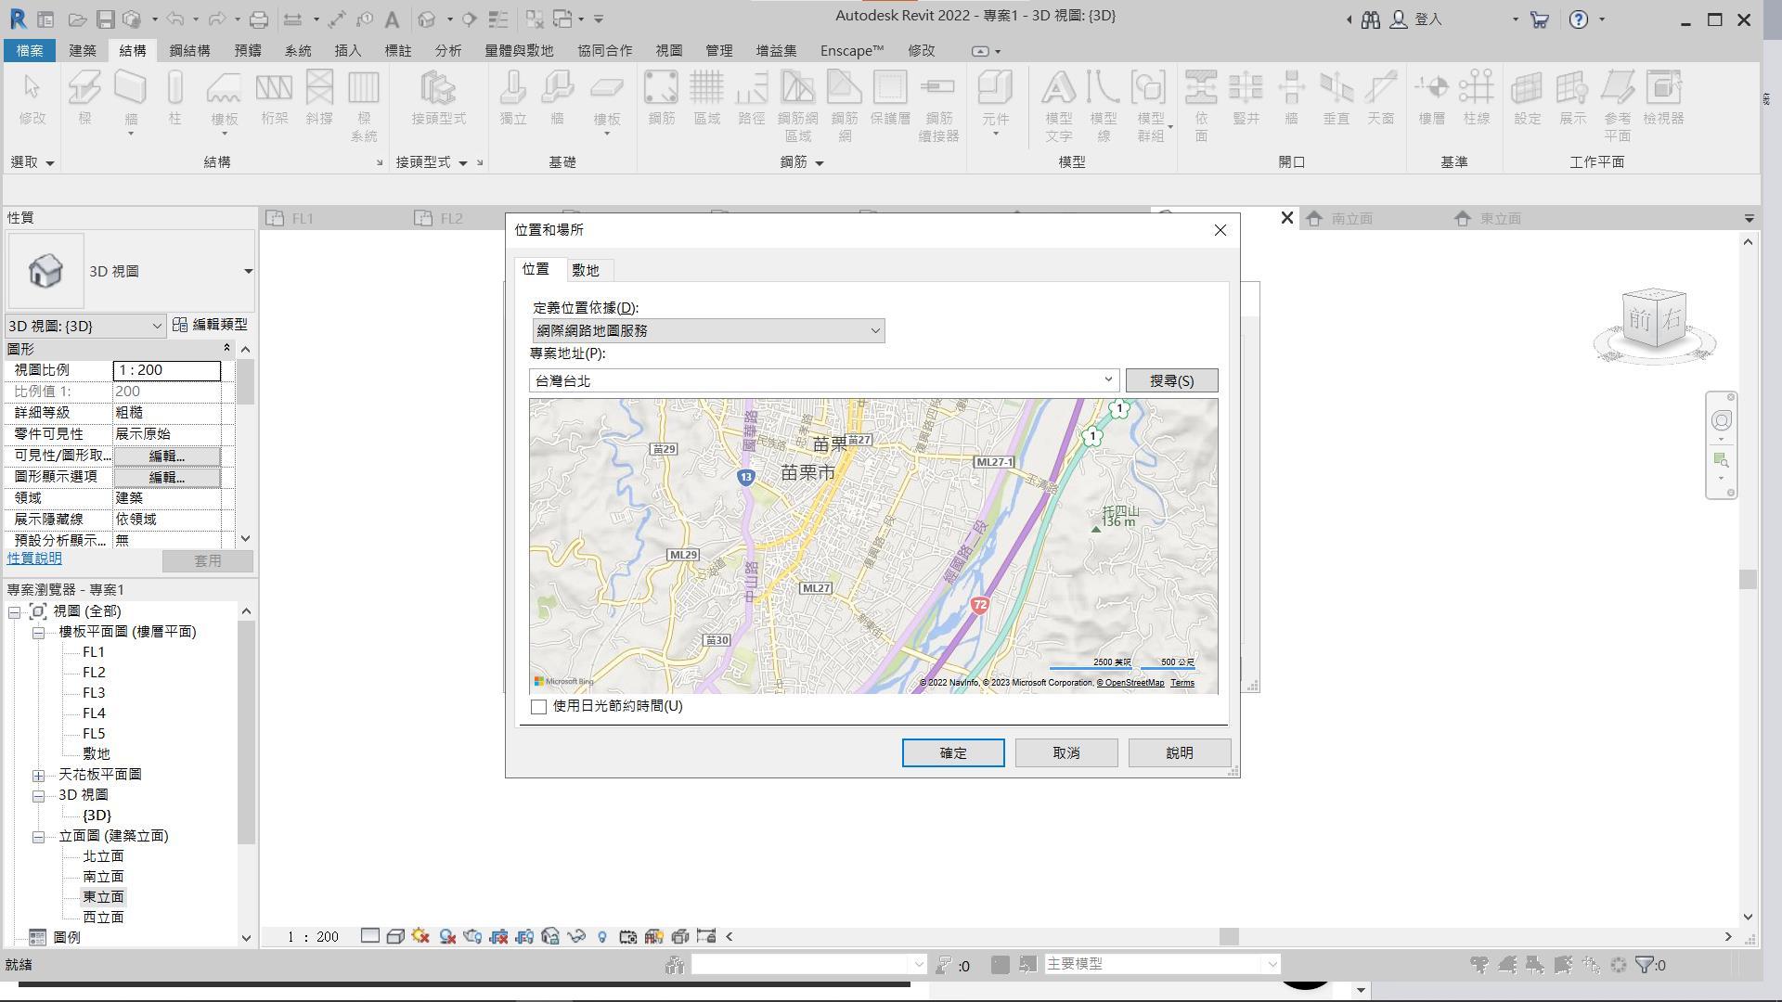Image resolution: width=1782 pixels, height=1002 pixels.
Task: Select FL3 in project browser
Action: [x=94, y=693]
